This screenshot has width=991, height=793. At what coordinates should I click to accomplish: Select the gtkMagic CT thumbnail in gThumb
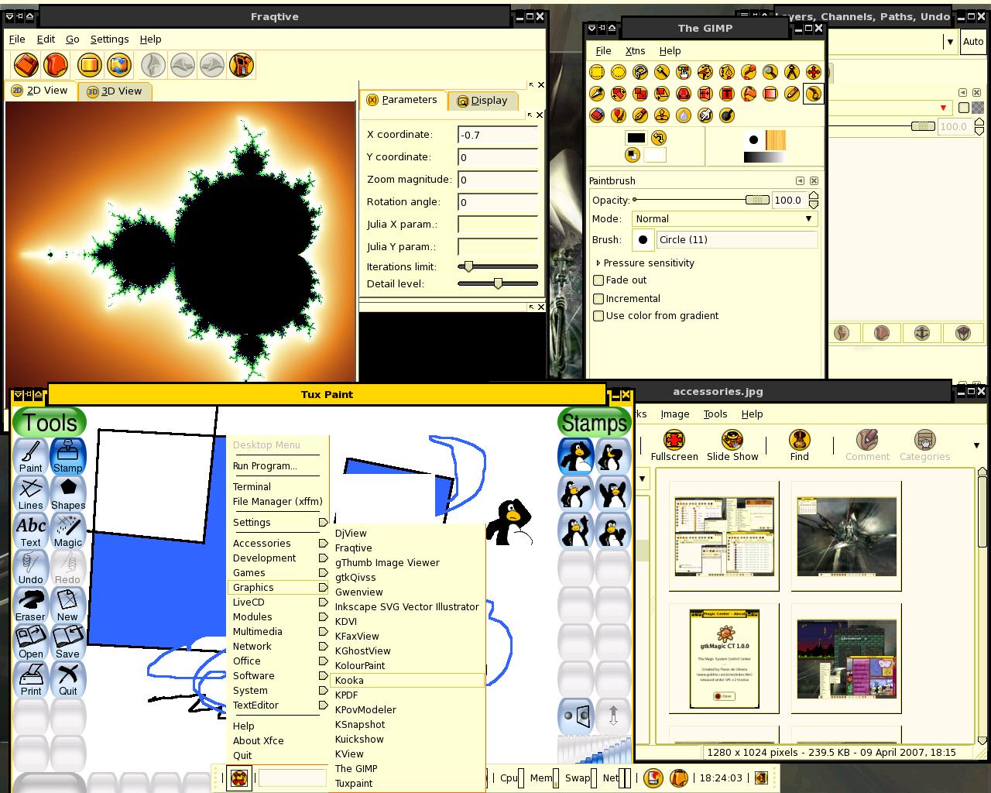724,659
